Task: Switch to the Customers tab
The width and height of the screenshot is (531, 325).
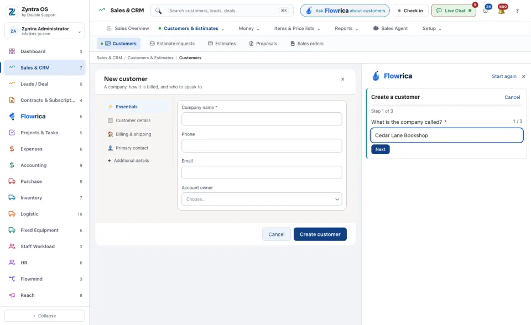Action: click(119, 43)
